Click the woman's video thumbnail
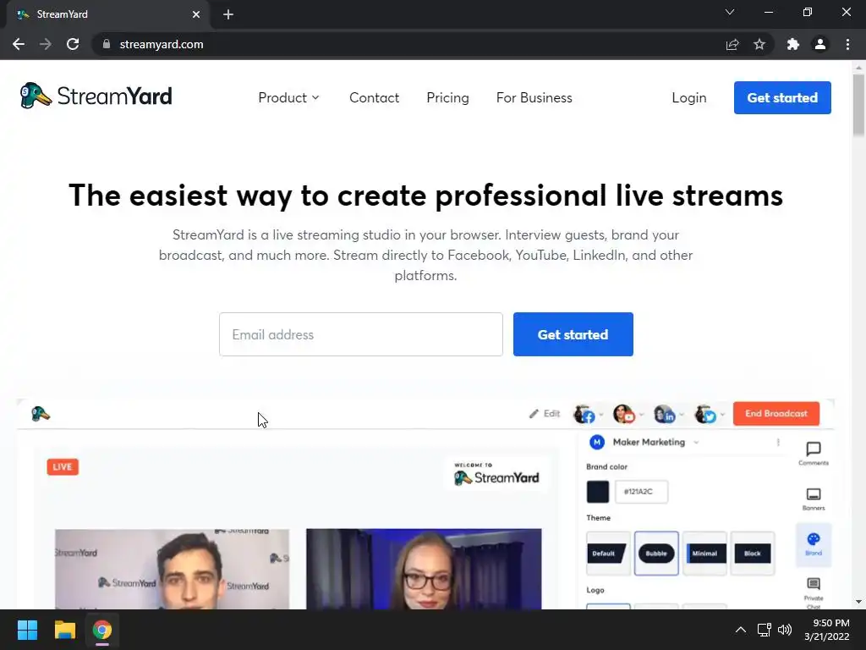 pos(424,569)
